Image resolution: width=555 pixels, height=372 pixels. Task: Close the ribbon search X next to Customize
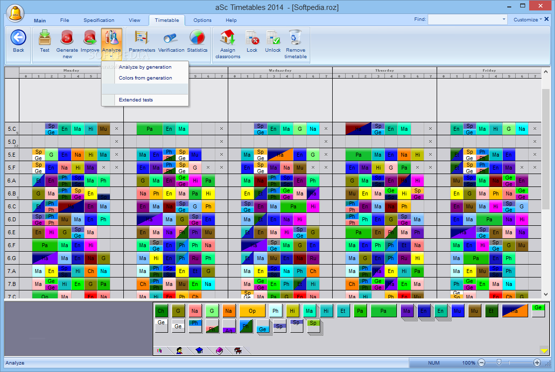click(547, 19)
